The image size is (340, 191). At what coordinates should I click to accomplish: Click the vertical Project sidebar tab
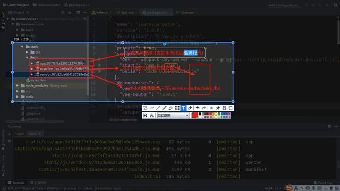(x=3, y=20)
